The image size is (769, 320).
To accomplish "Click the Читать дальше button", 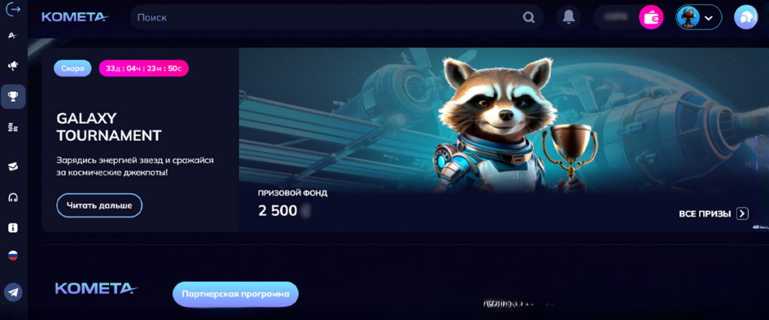I will (x=100, y=205).
